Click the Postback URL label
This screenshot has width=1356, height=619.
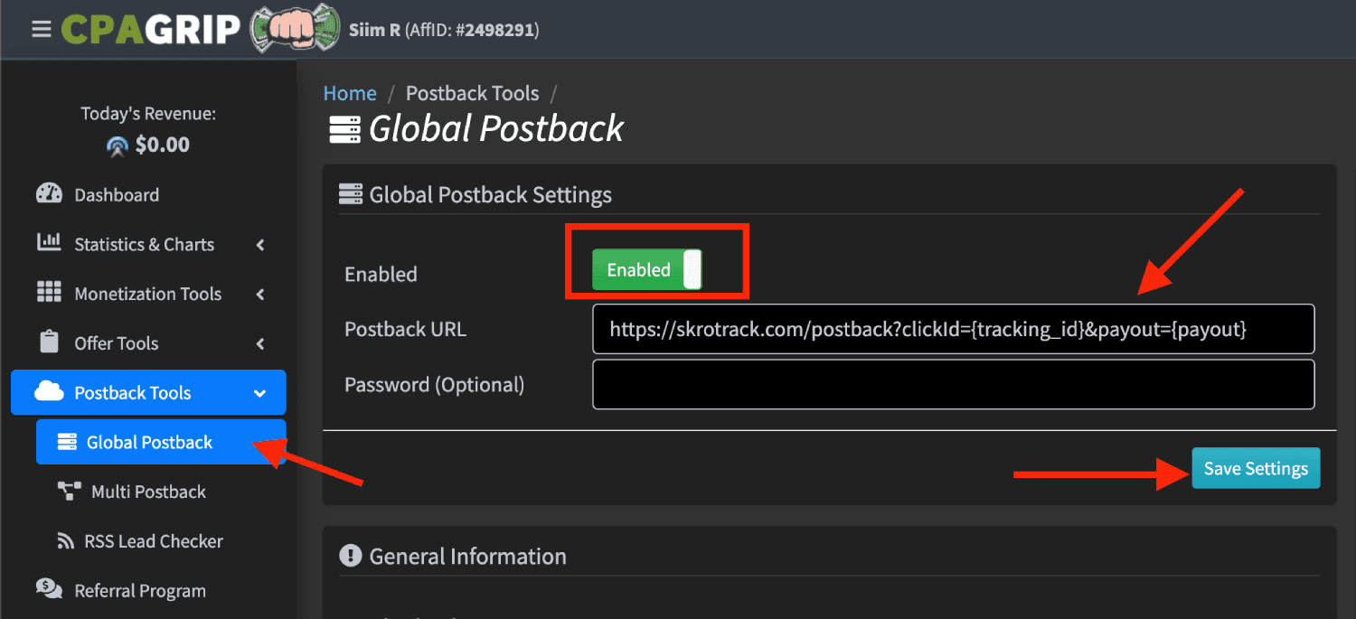click(405, 329)
